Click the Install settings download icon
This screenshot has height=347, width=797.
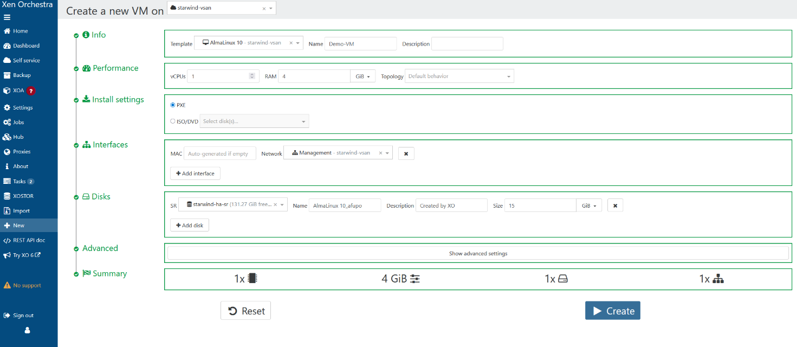pos(86,100)
